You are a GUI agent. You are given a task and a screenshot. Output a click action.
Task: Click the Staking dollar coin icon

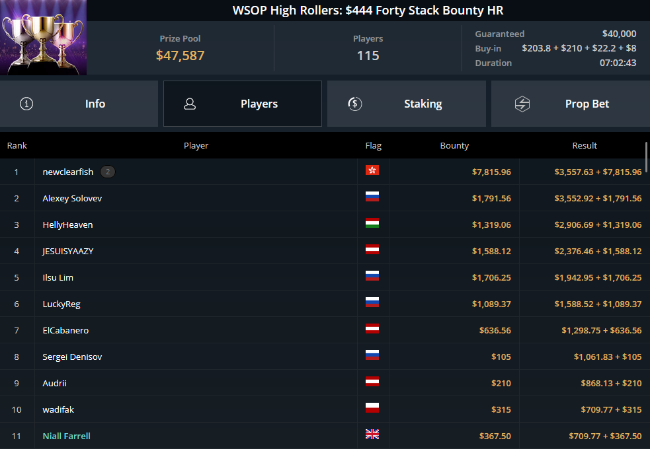click(355, 104)
